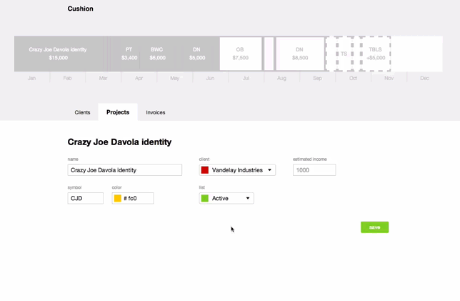
Task: Click the CJD symbol input field
Action: coord(86,198)
